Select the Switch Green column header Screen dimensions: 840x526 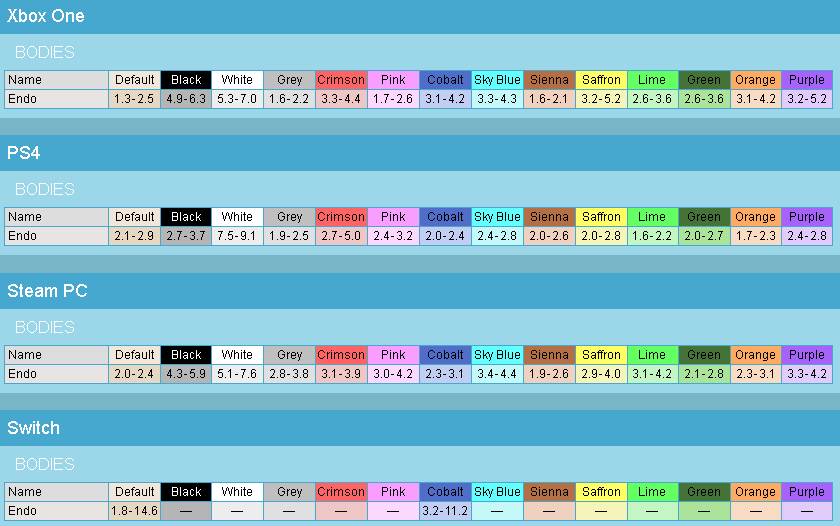(704, 492)
